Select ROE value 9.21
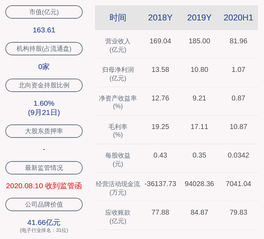The height and width of the screenshot is (239, 264). [x=199, y=98]
